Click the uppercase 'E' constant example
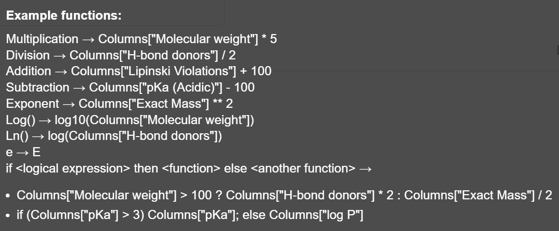The height and width of the screenshot is (231, 559). pos(36,152)
